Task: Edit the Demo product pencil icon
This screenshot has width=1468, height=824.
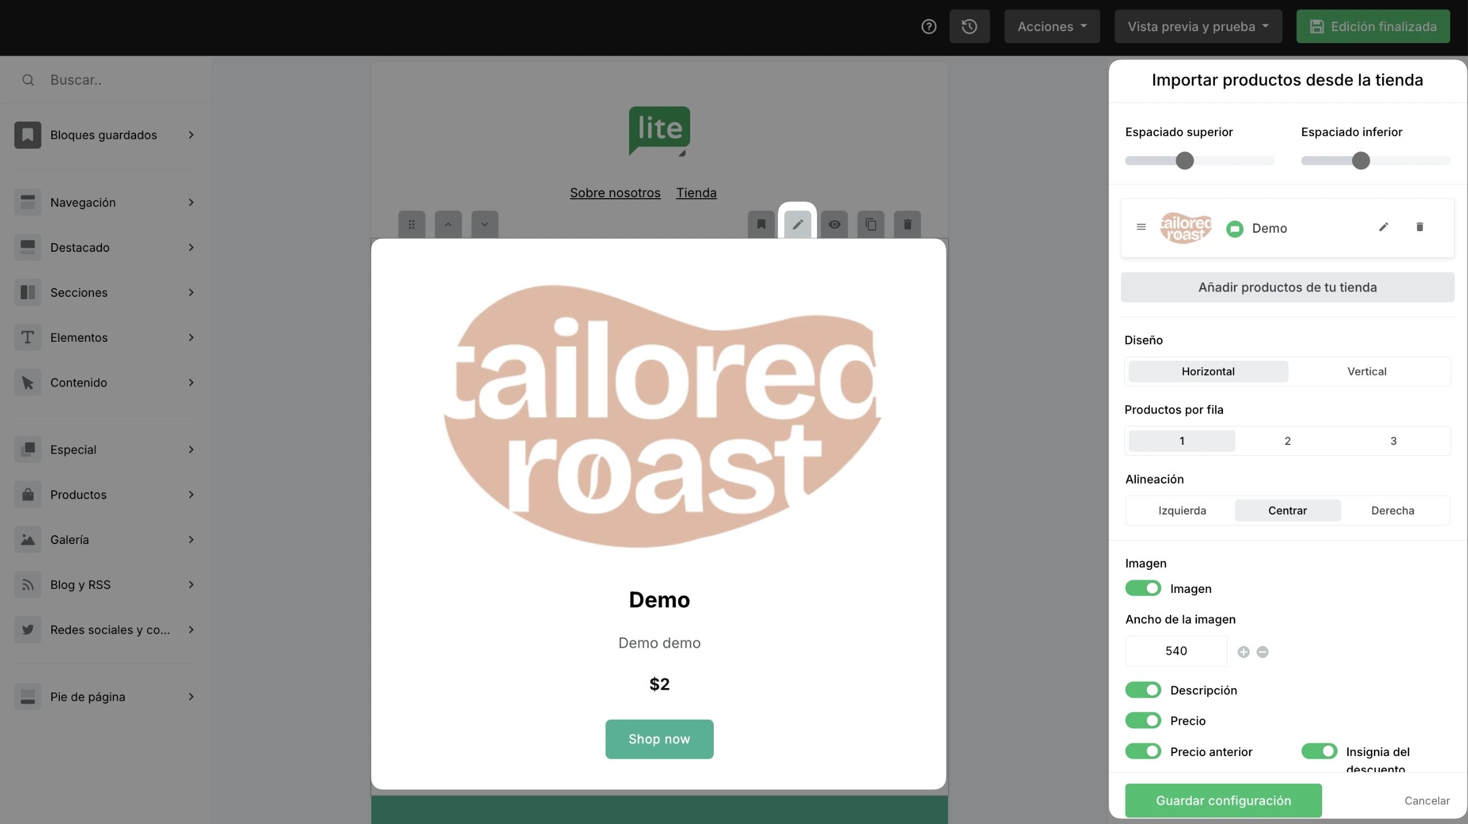Action: tap(1383, 227)
